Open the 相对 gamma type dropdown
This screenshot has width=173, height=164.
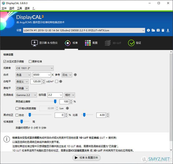70,95
